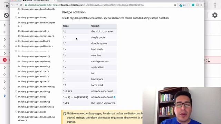Click the blue console prompt chevron
The width and height of the screenshot is (221, 124).
click(x=4, y=96)
